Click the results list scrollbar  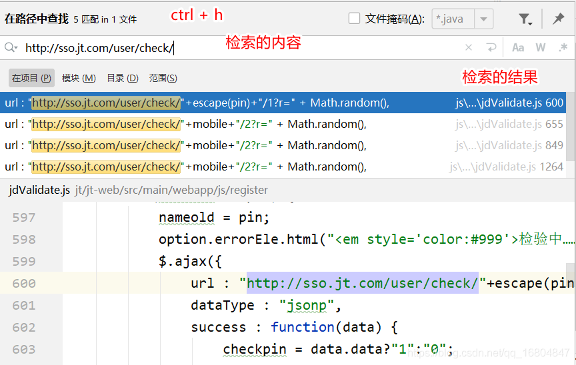pyautogui.click(x=571, y=127)
